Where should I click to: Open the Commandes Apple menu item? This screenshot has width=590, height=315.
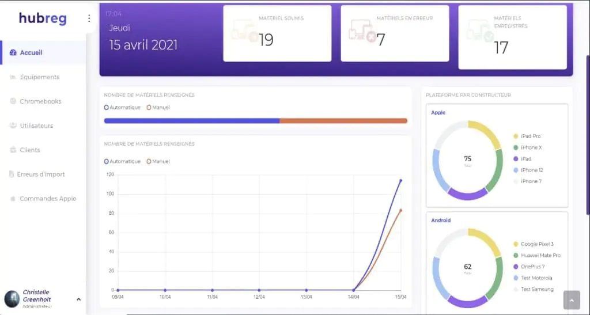click(x=44, y=199)
